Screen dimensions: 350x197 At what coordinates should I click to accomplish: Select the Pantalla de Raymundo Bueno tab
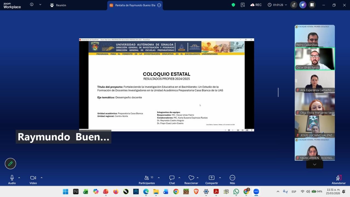click(133, 5)
